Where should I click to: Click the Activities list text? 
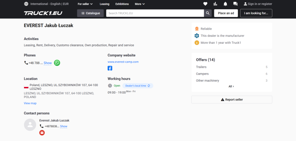pos(79,45)
